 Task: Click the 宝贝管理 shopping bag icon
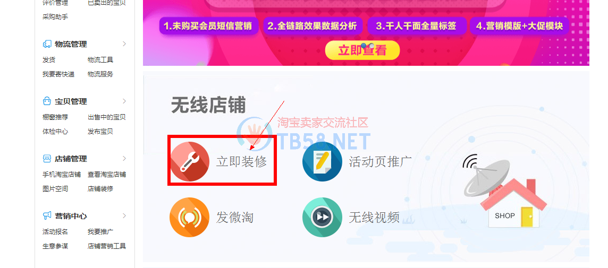(x=47, y=101)
